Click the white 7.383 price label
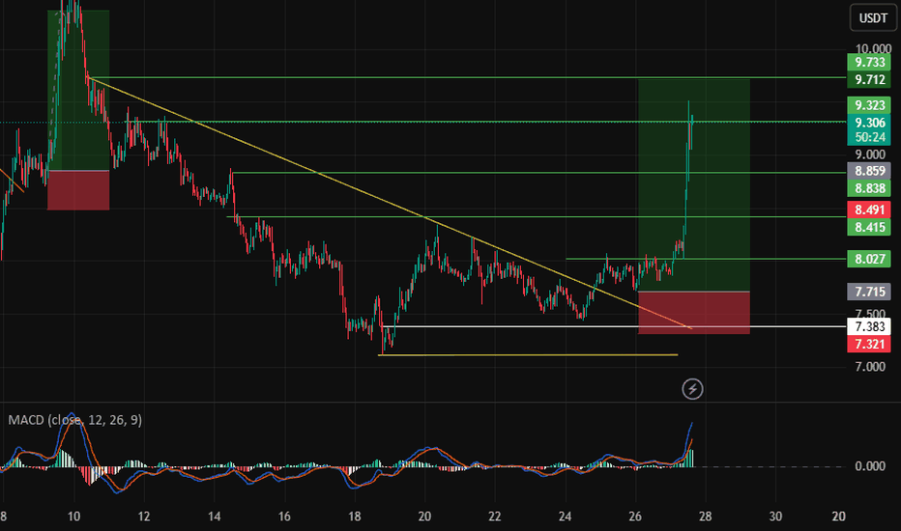 871,326
